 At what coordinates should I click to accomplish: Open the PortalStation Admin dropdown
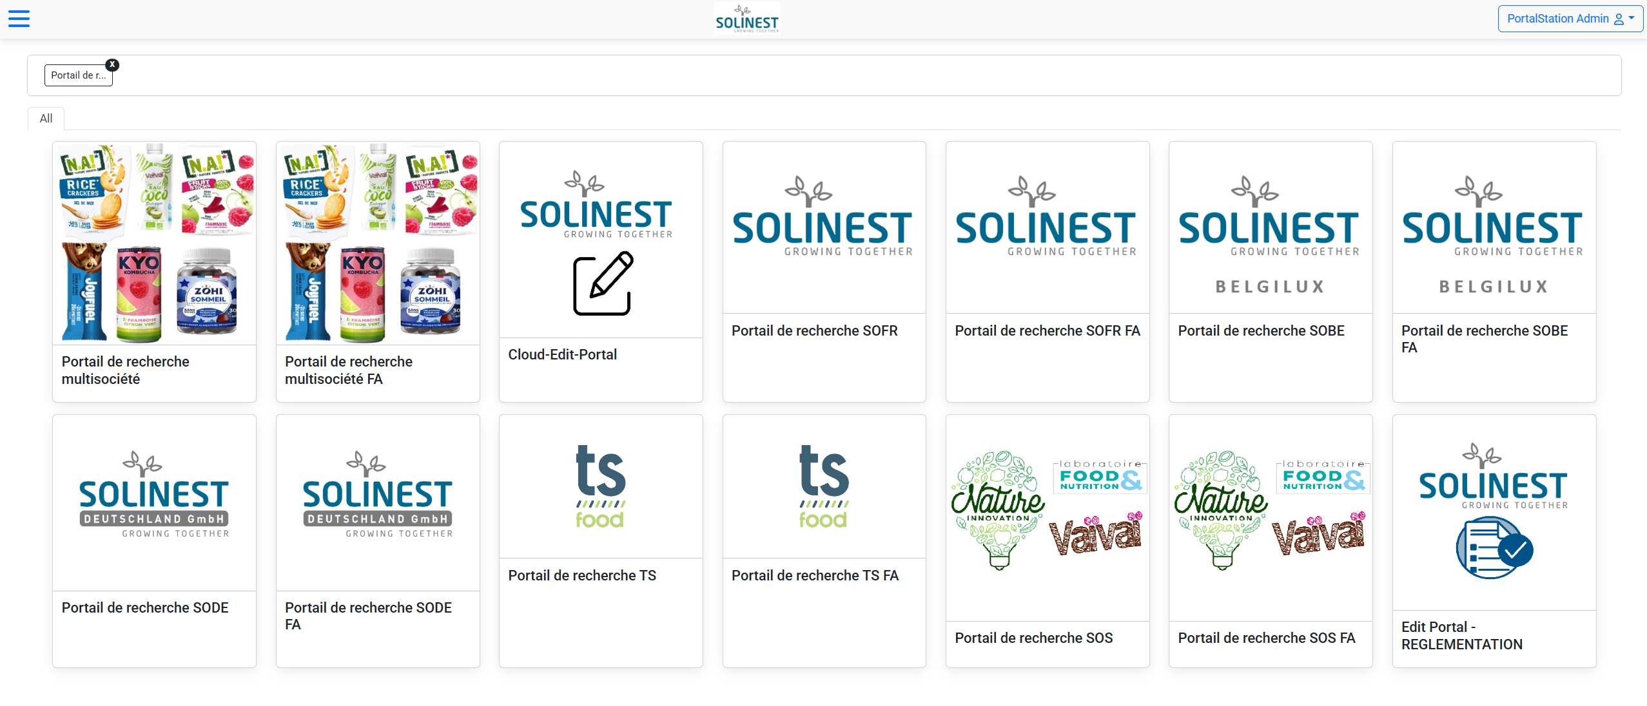pos(1570,19)
